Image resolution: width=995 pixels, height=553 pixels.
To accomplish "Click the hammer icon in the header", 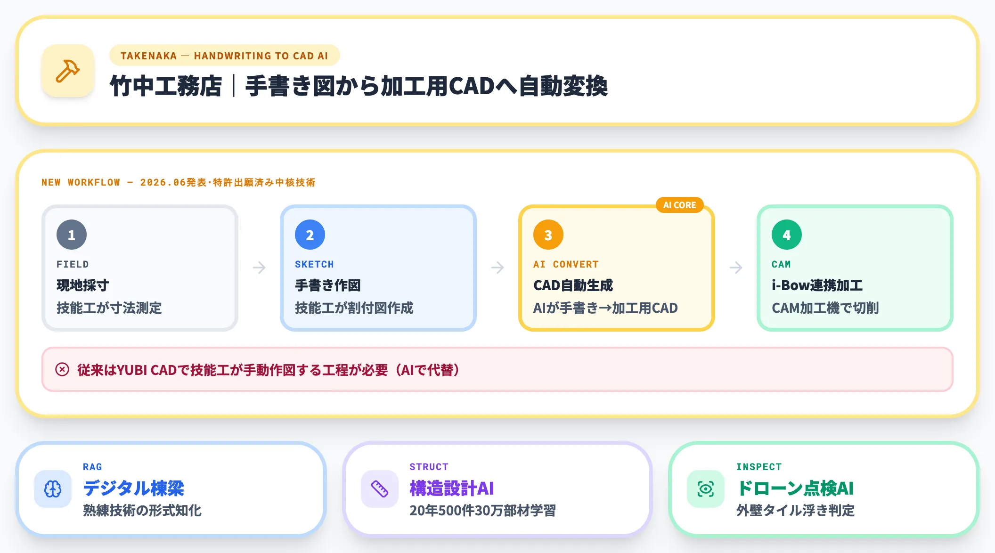I will [68, 71].
